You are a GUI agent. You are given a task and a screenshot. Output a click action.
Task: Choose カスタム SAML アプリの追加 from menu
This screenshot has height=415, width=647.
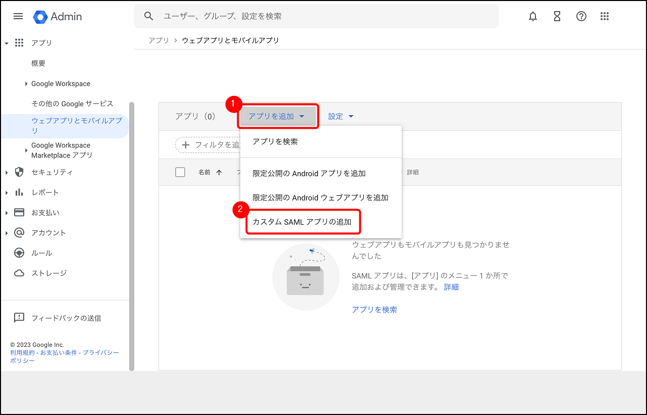coord(302,222)
